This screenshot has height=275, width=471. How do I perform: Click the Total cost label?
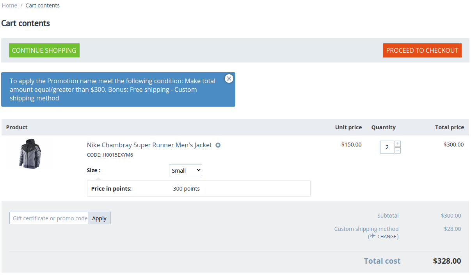tap(382, 261)
